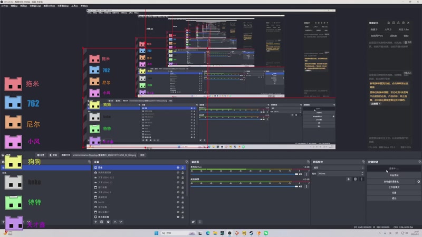Image resolution: width=422 pixels, height=237 pixels.
Task: Open the 编辑(E) menu
Action: click(14, 6)
